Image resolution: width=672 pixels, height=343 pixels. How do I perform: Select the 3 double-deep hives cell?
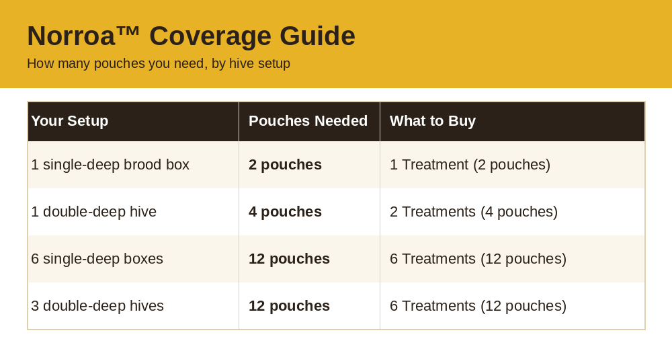point(133,306)
